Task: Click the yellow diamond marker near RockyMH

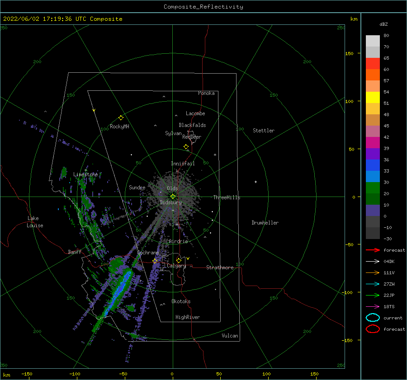Action: pyautogui.click(x=121, y=118)
